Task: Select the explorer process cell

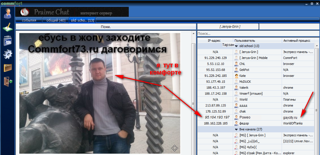Action: tap(289, 153)
